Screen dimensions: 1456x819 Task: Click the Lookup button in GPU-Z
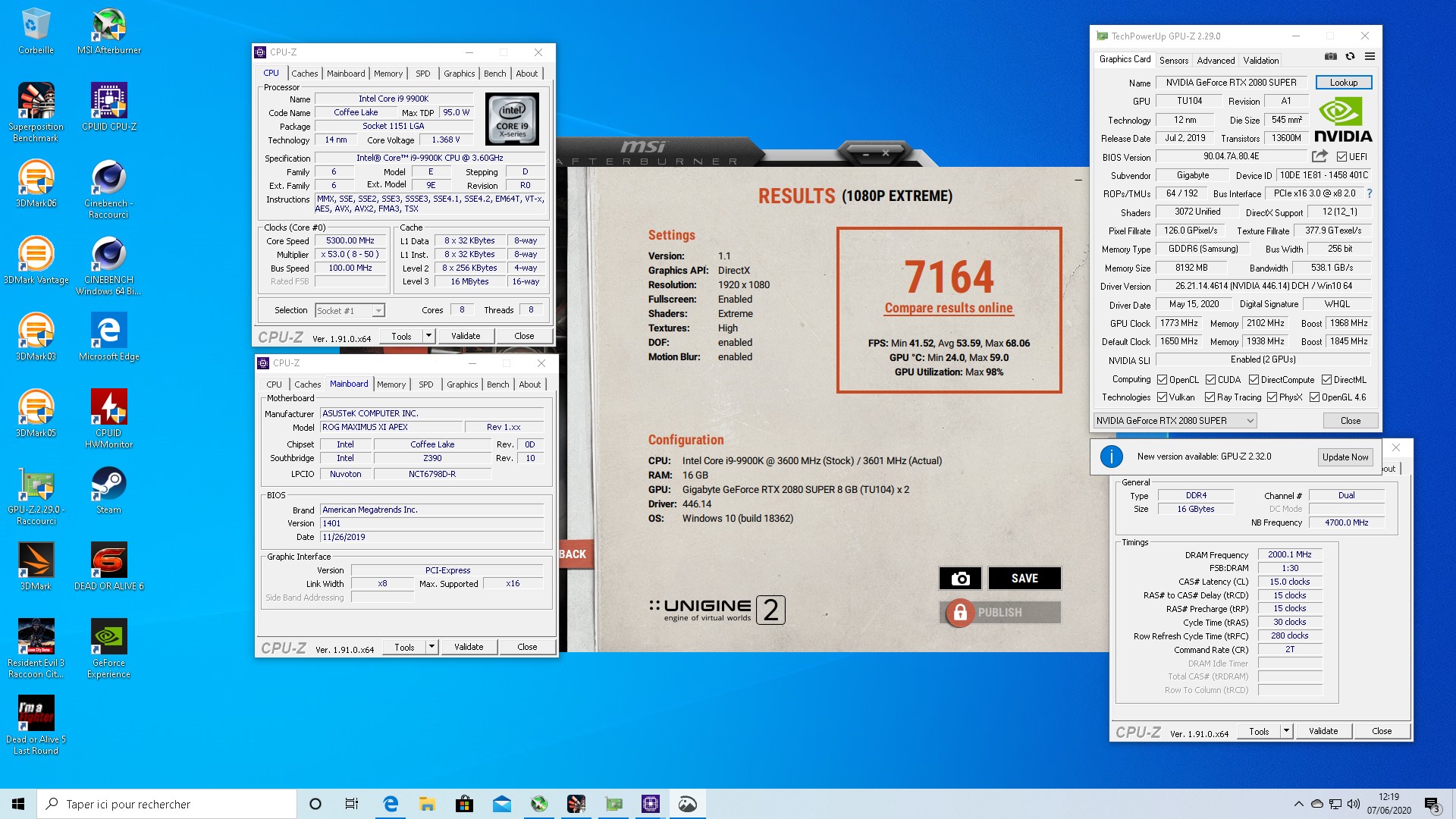click(x=1343, y=83)
